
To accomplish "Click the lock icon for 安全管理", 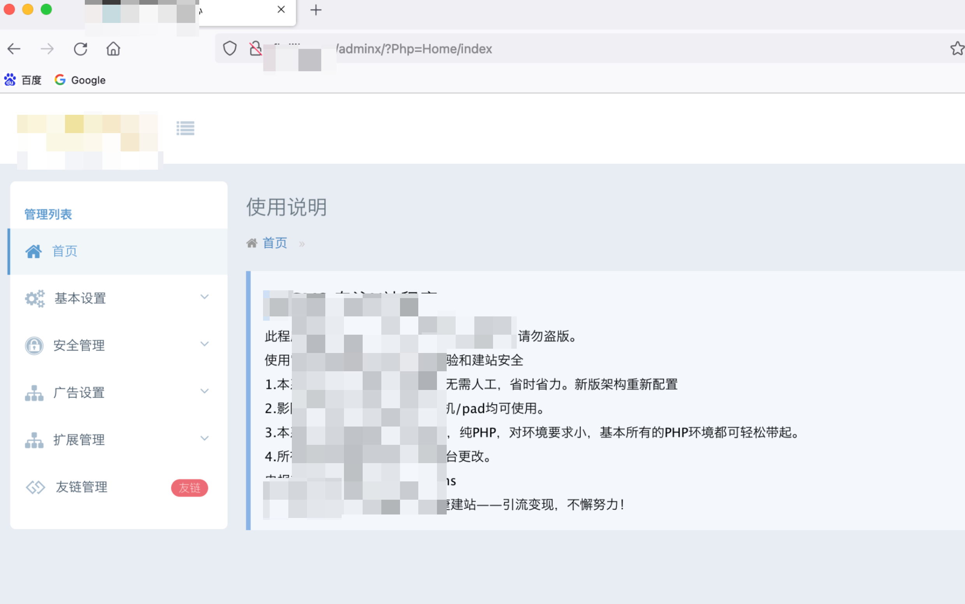I will click(34, 346).
